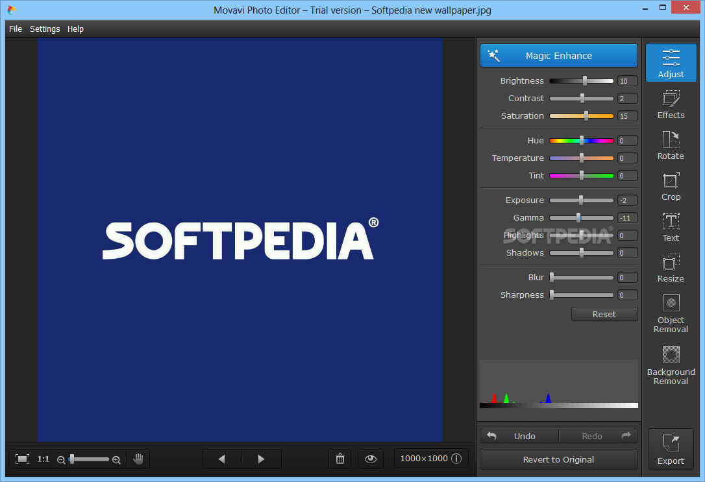Click the Redo button
The width and height of the screenshot is (705, 482).
click(x=599, y=436)
